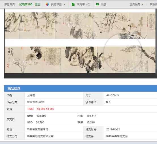Image resolution: width=157 pixels, height=144 pixels.
Task: Log out via 退出 link
Action: (37, 5)
